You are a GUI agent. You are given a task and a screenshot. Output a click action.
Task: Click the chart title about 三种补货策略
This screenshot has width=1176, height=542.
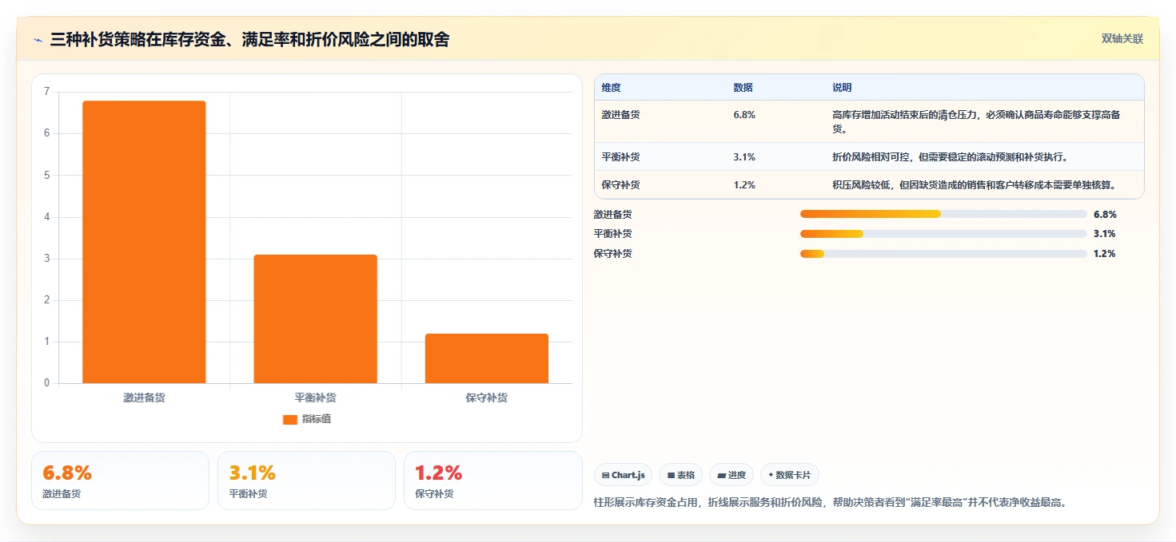click(x=249, y=39)
